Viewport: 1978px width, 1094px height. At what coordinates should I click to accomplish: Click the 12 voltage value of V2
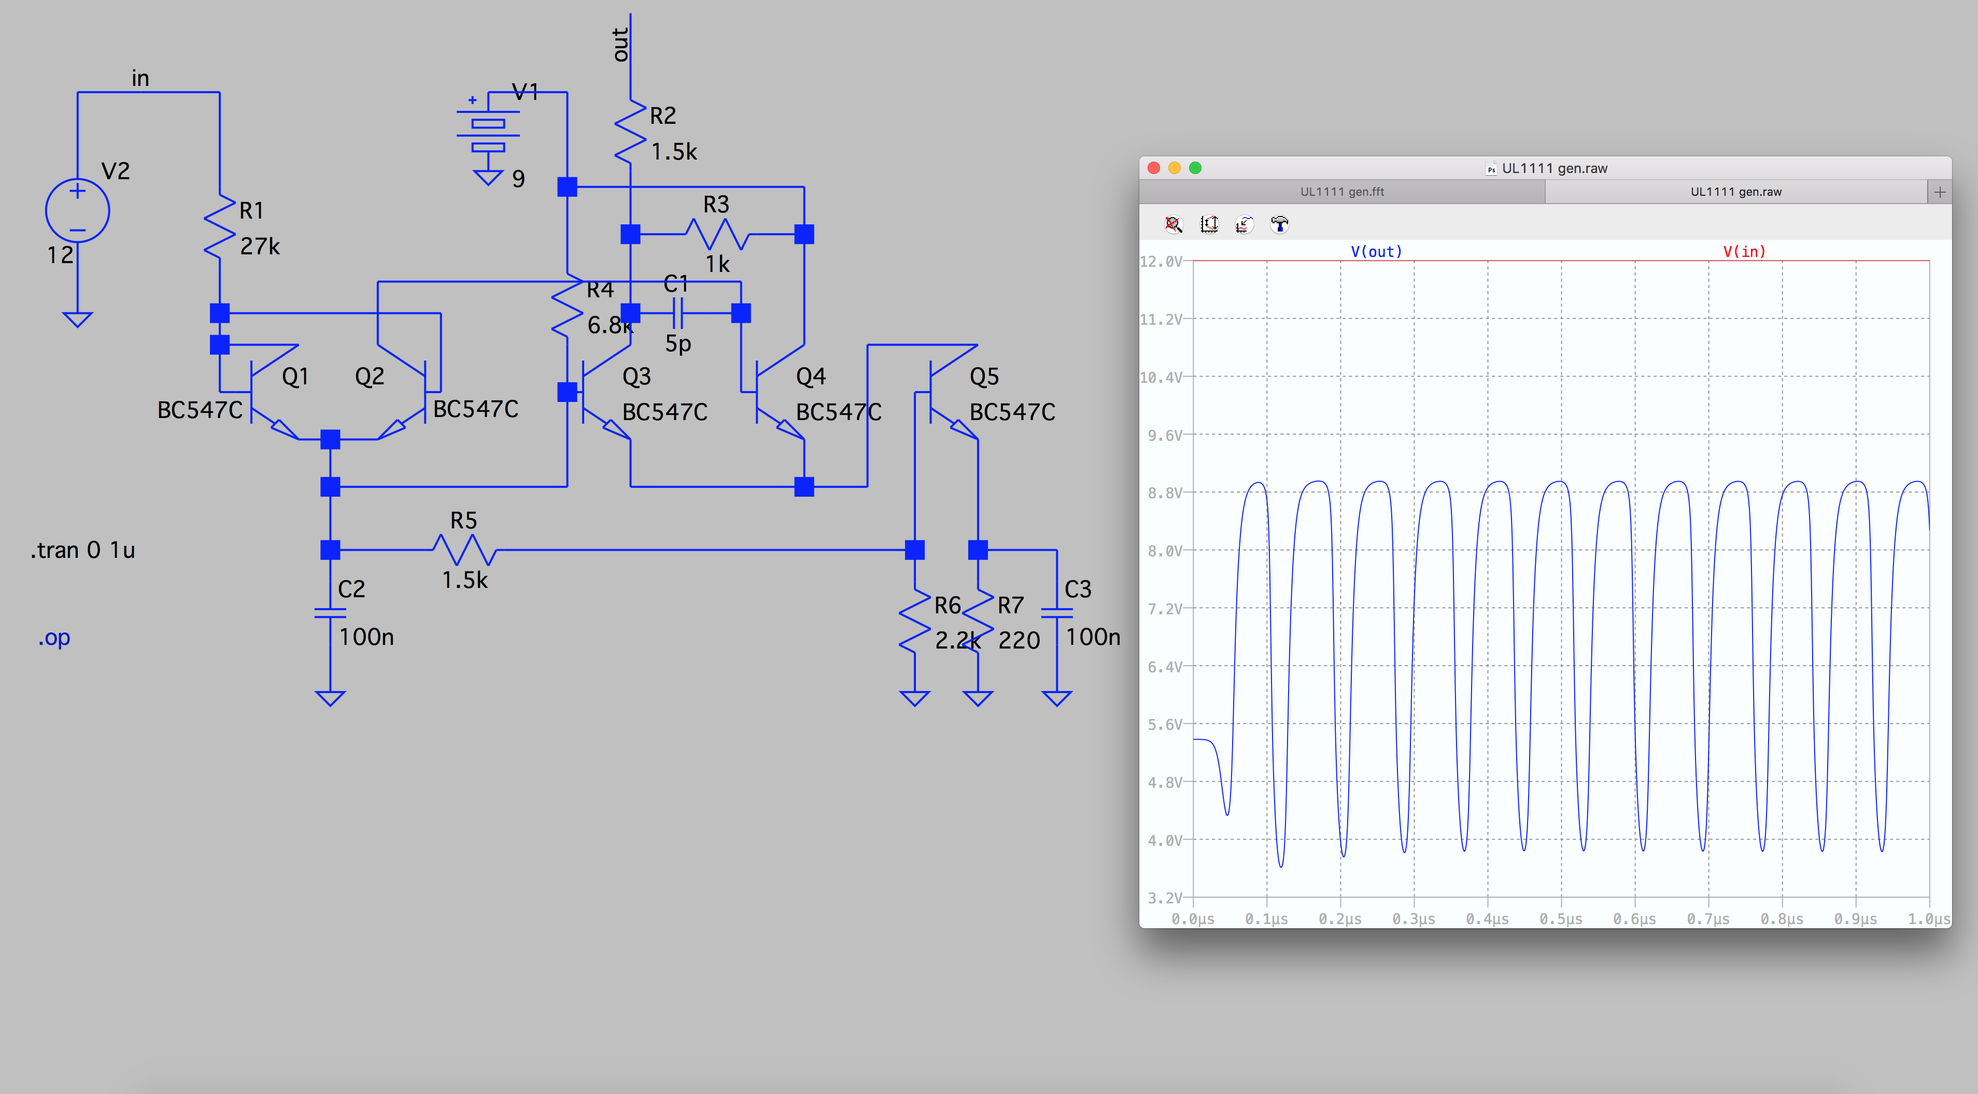click(x=60, y=255)
